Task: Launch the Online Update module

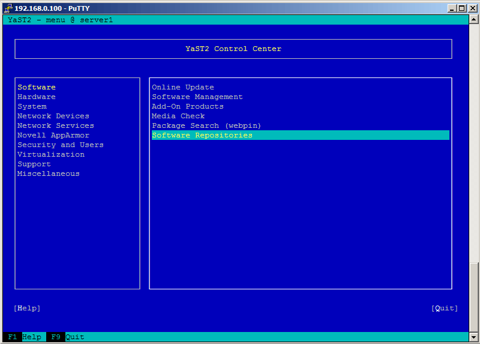Action: (x=183, y=87)
